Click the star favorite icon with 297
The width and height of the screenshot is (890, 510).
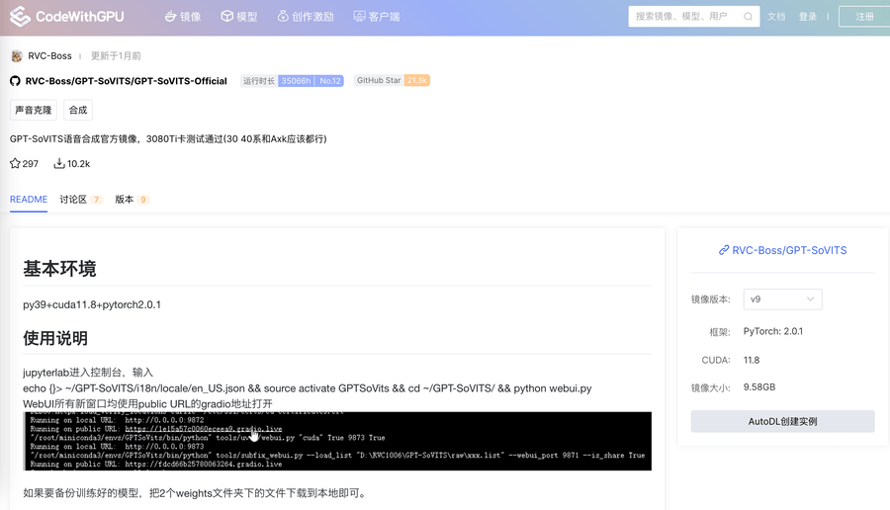click(x=15, y=163)
